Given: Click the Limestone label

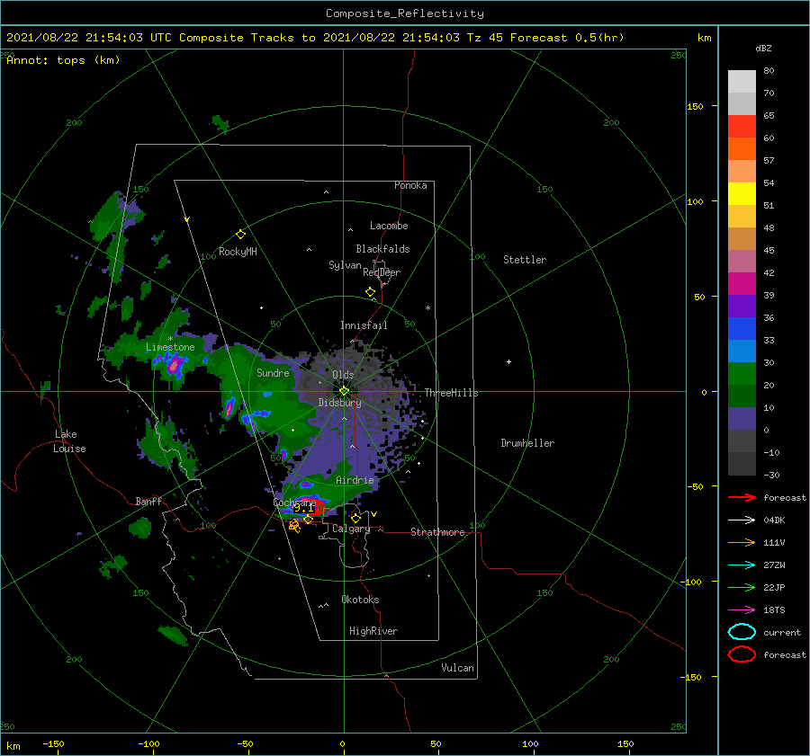Looking at the screenshot, I should pos(170,347).
